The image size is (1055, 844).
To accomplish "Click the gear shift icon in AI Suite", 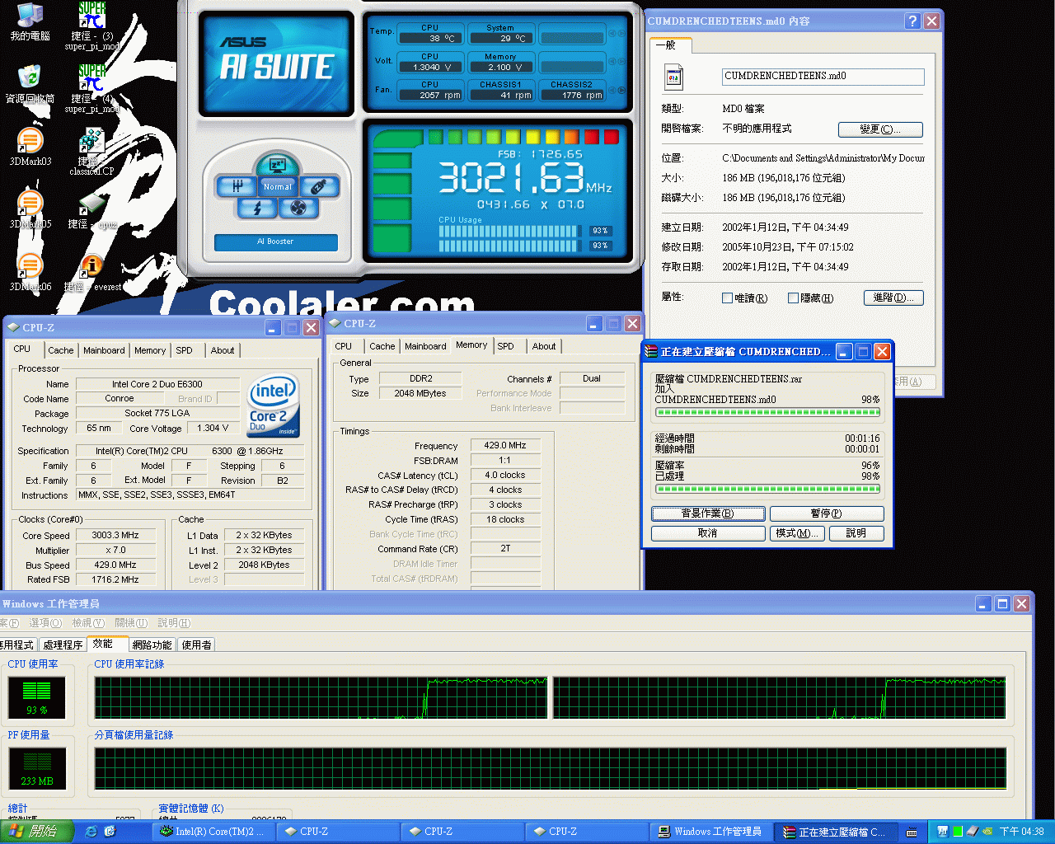I will coord(237,186).
